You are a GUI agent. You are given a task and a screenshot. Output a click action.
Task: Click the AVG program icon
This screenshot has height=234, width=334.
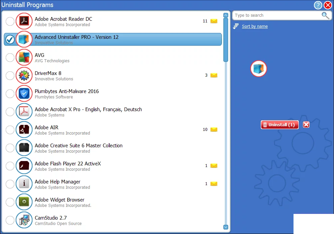tap(24, 57)
